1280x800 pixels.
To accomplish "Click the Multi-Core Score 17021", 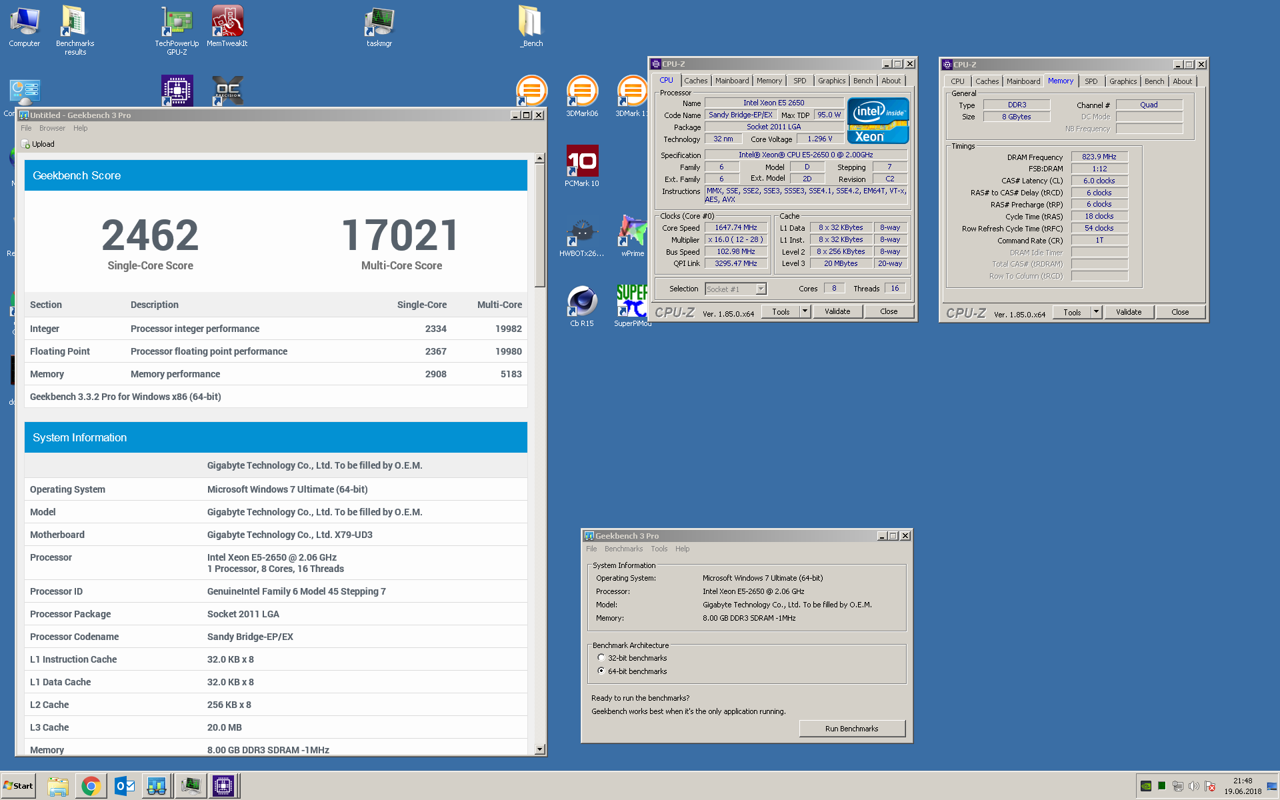I will tap(401, 235).
